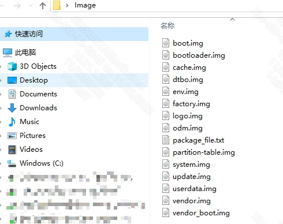
Task: Select the partition-table.img file name
Action: click(x=204, y=152)
